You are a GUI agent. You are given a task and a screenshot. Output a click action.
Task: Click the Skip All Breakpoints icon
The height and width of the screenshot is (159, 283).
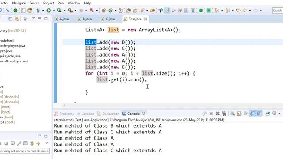[x=8, y=11]
